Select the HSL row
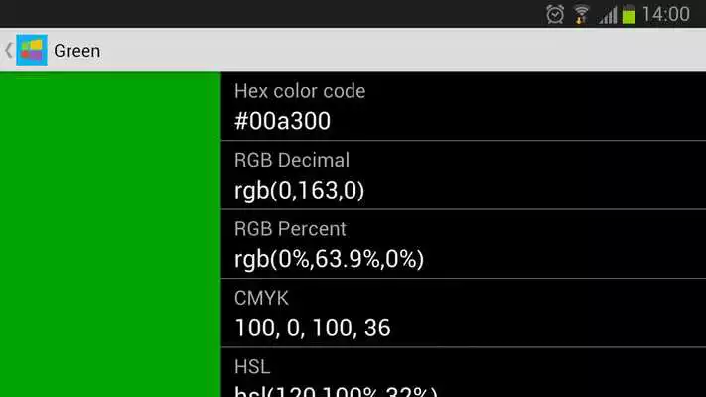This screenshot has width=706, height=397. click(464, 372)
